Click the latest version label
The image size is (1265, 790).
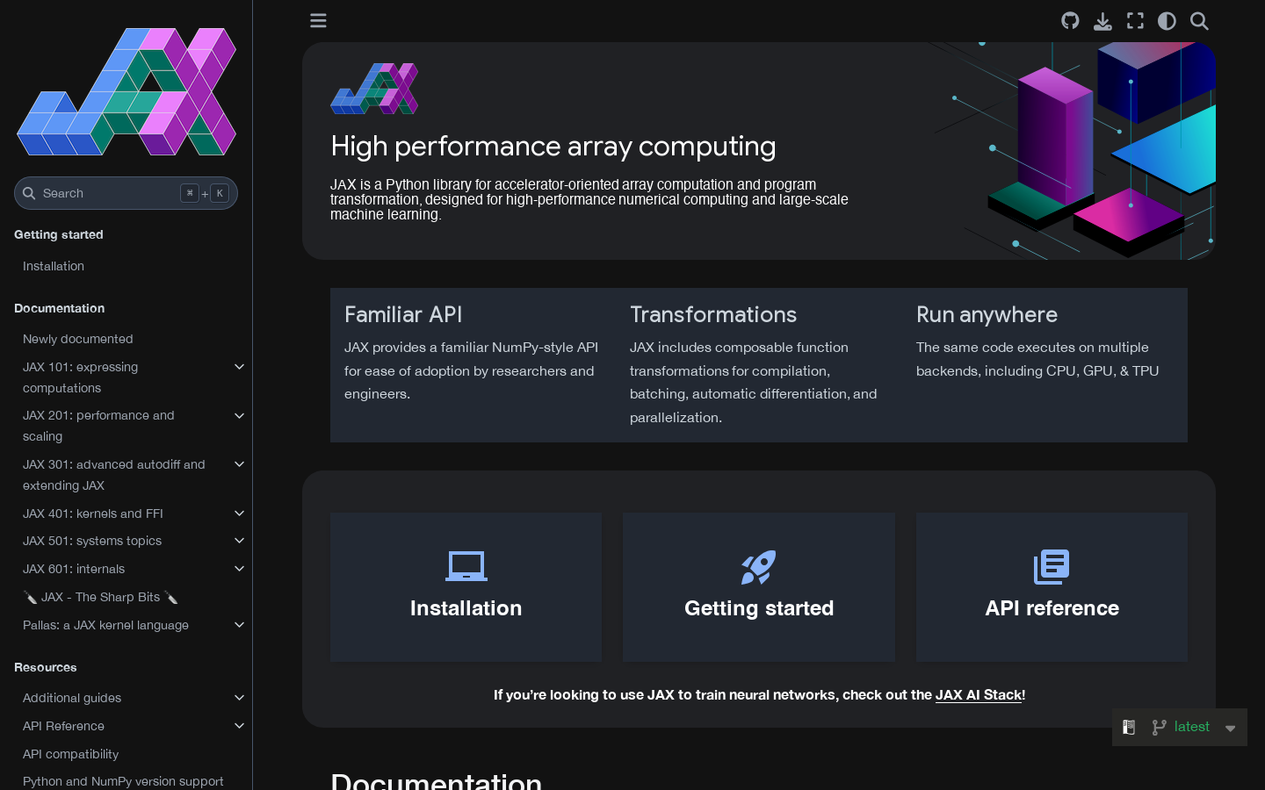tap(1191, 727)
